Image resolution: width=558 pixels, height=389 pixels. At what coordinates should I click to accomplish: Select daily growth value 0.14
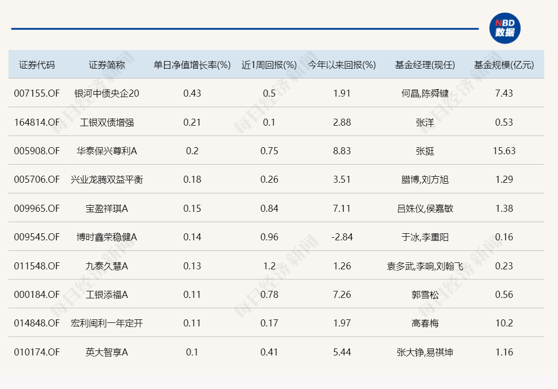pyautogui.click(x=192, y=237)
